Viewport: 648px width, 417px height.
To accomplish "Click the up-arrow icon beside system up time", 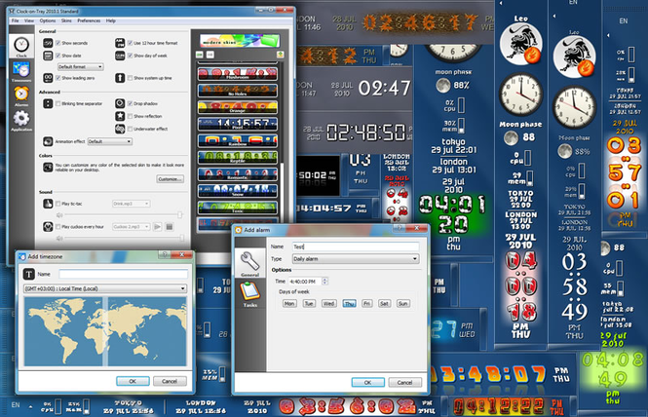I will (120, 78).
